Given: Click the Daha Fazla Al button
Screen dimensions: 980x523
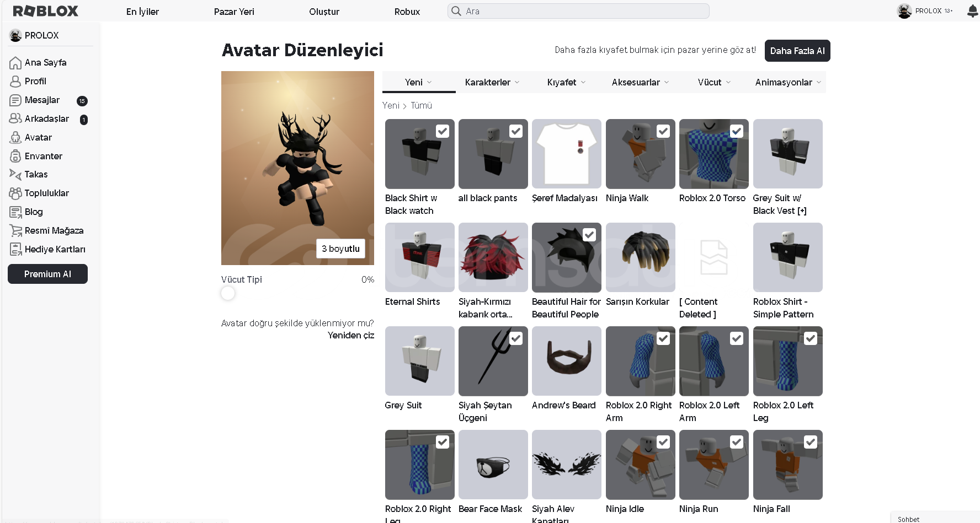Looking at the screenshot, I should click(797, 51).
